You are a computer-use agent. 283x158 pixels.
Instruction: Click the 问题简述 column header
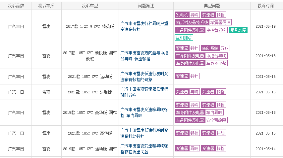tap(146, 6)
